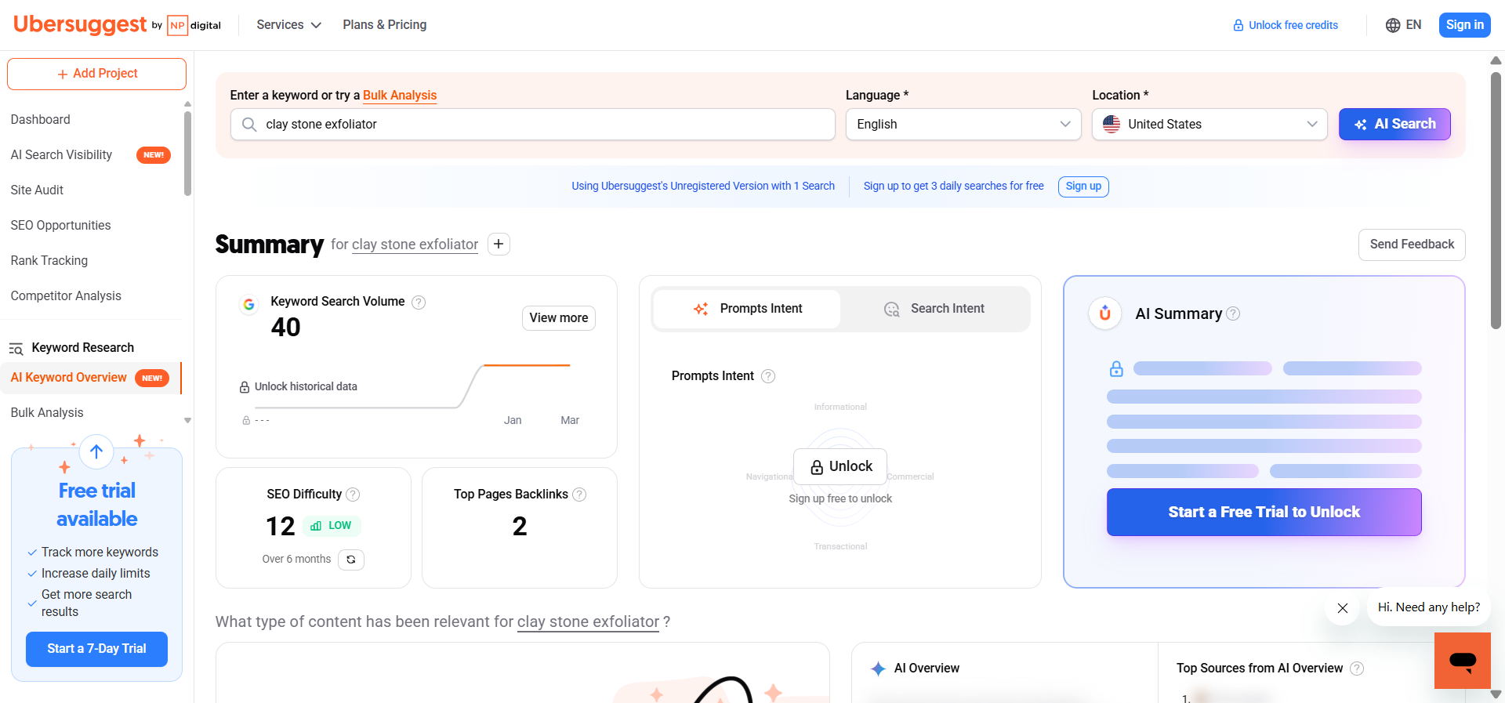Click the AI Overview sparkle icon
Image resolution: width=1505 pixels, height=703 pixels.
tap(878, 669)
